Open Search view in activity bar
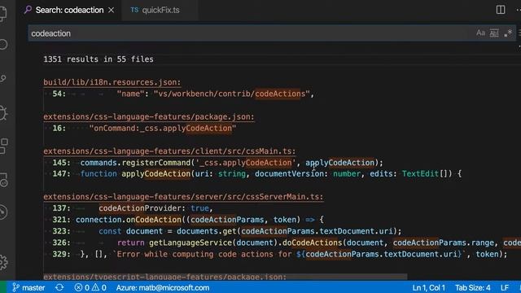521x293 pixels. [x=3, y=45]
